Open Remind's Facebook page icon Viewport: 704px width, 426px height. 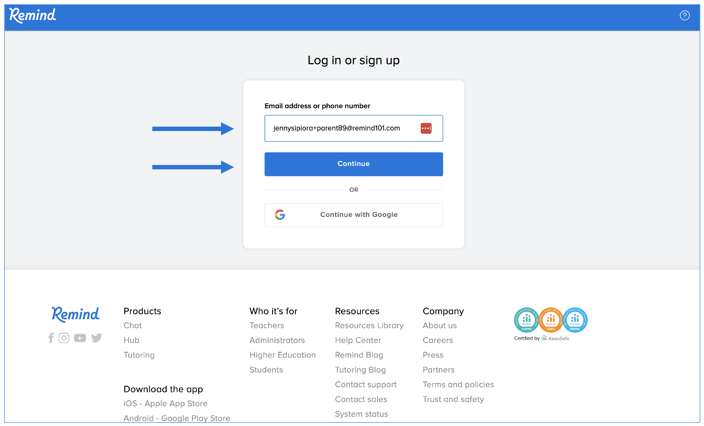tap(51, 338)
